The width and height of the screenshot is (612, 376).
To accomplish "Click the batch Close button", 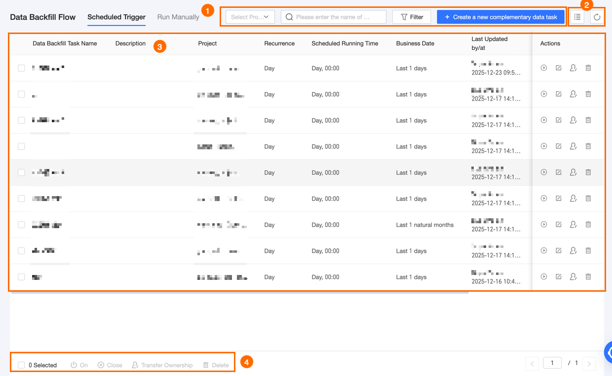I will click(x=110, y=365).
